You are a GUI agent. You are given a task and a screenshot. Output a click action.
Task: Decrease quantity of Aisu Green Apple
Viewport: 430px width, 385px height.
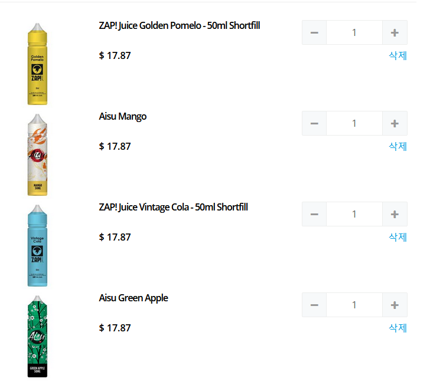tap(314, 305)
